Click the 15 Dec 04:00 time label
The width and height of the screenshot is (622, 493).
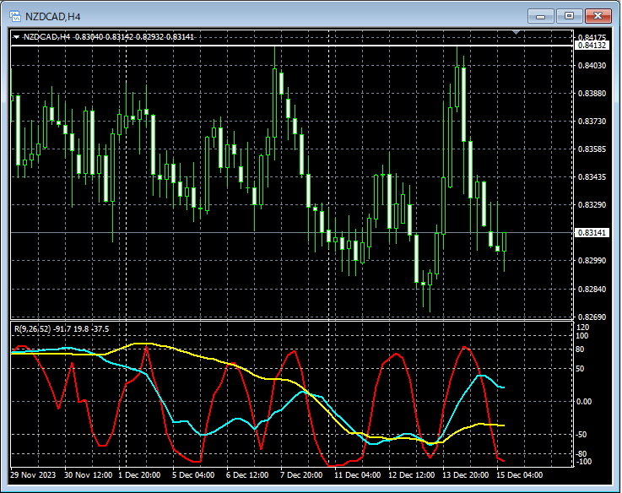[x=519, y=475]
